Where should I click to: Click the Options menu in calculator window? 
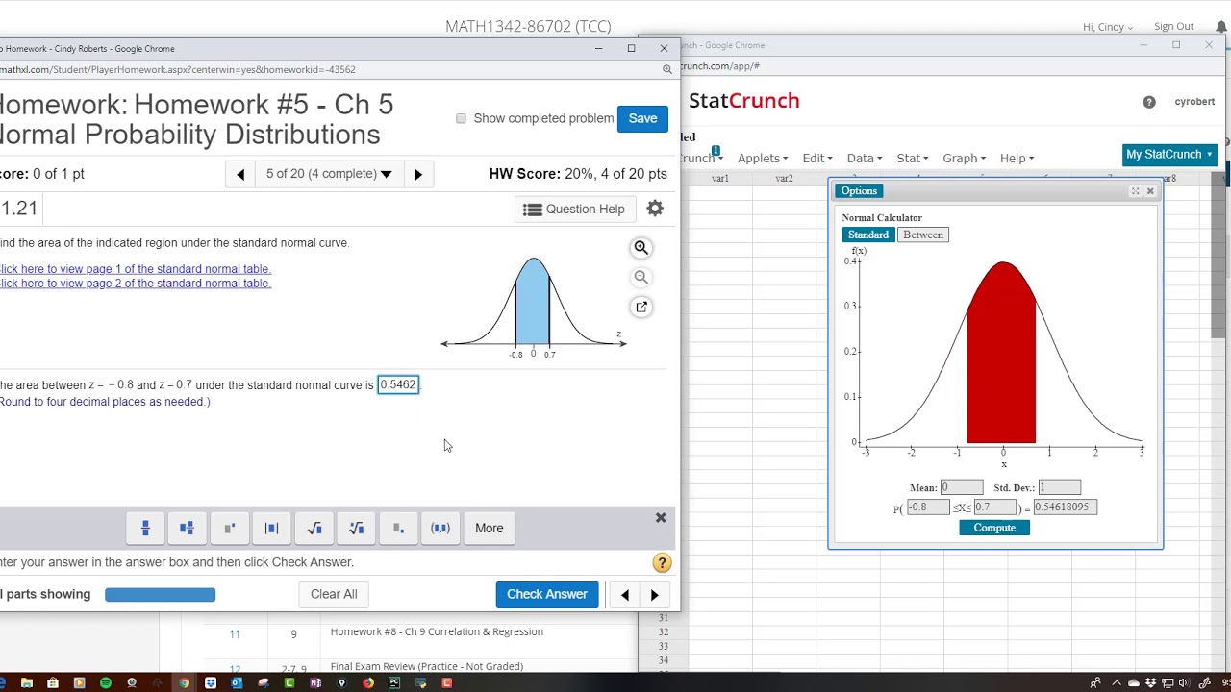859,191
